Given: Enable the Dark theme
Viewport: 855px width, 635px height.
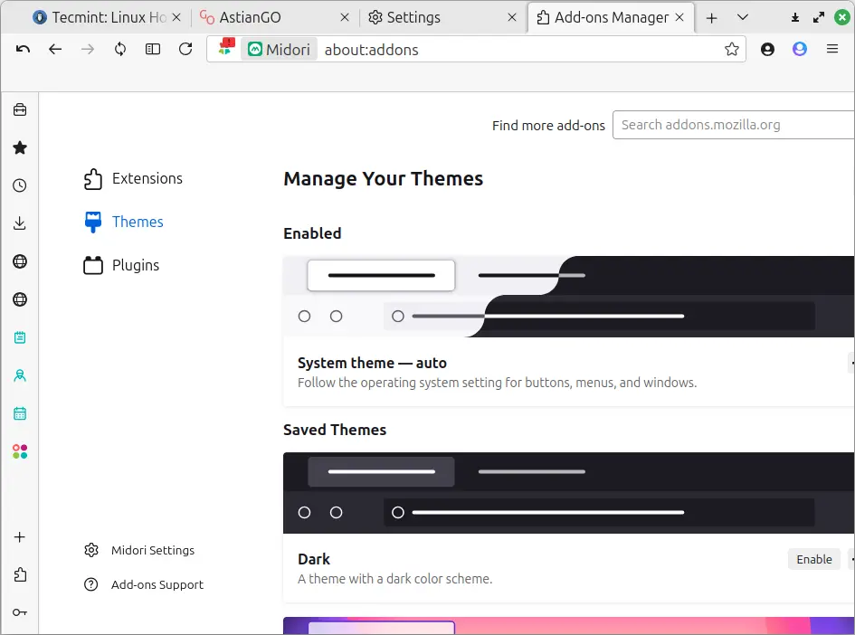Looking at the screenshot, I should [813, 559].
